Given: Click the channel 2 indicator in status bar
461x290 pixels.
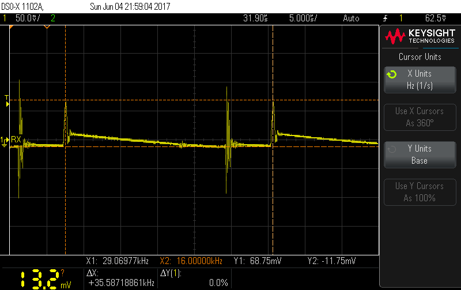Looking at the screenshot, I should point(53,18).
